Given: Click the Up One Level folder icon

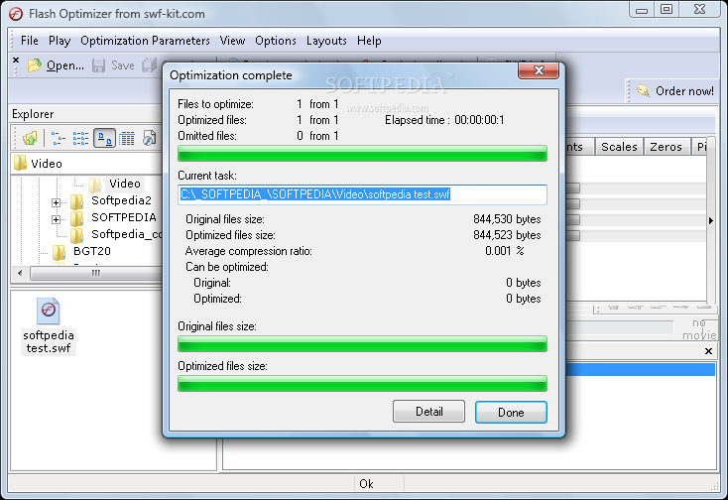Looking at the screenshot, I should click(30, 138).
